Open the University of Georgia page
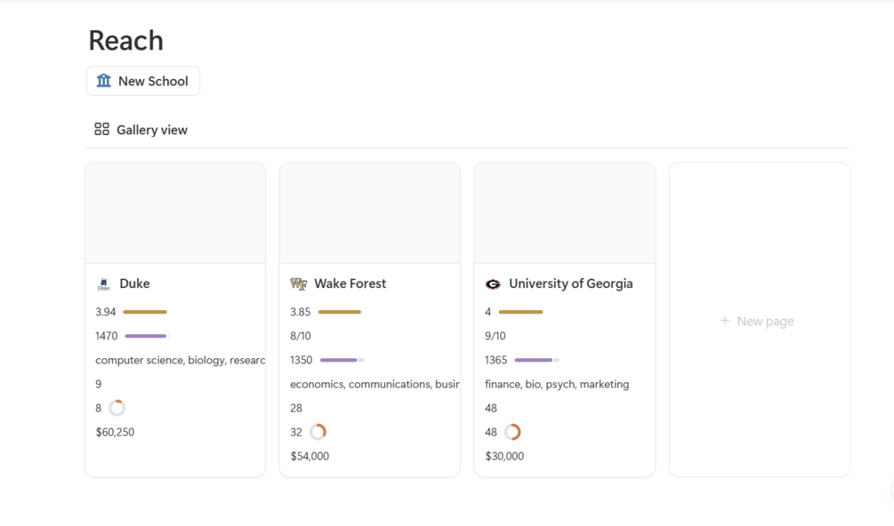894x526 pixels. pyautogui.click(x=570, y=283)
